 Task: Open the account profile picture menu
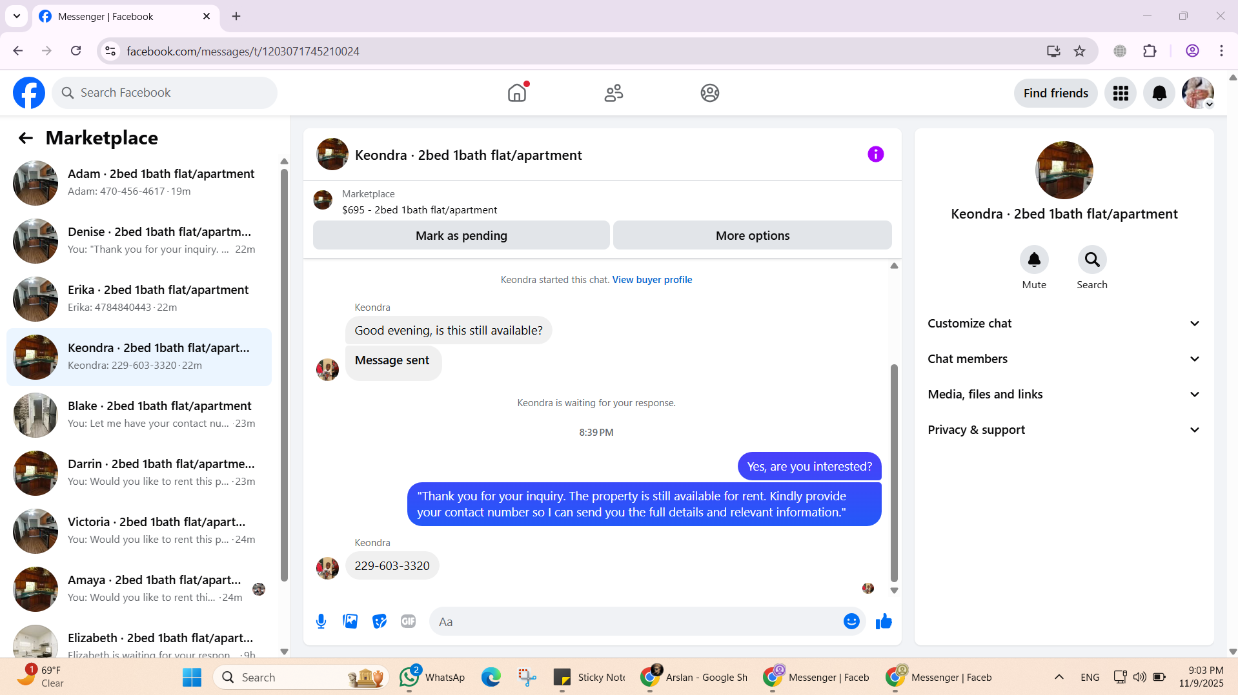point(1198,93)
